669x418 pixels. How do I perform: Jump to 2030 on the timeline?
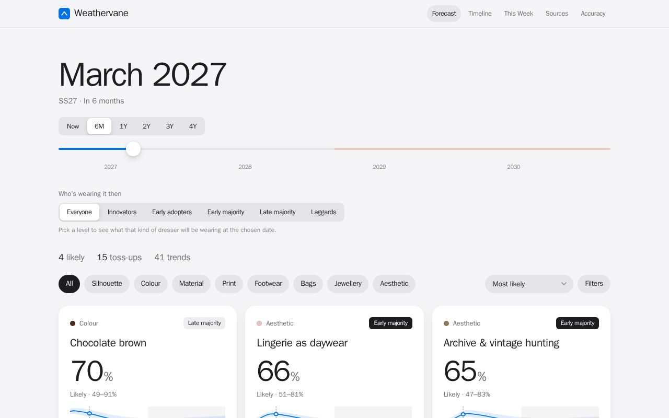(514, 167)
